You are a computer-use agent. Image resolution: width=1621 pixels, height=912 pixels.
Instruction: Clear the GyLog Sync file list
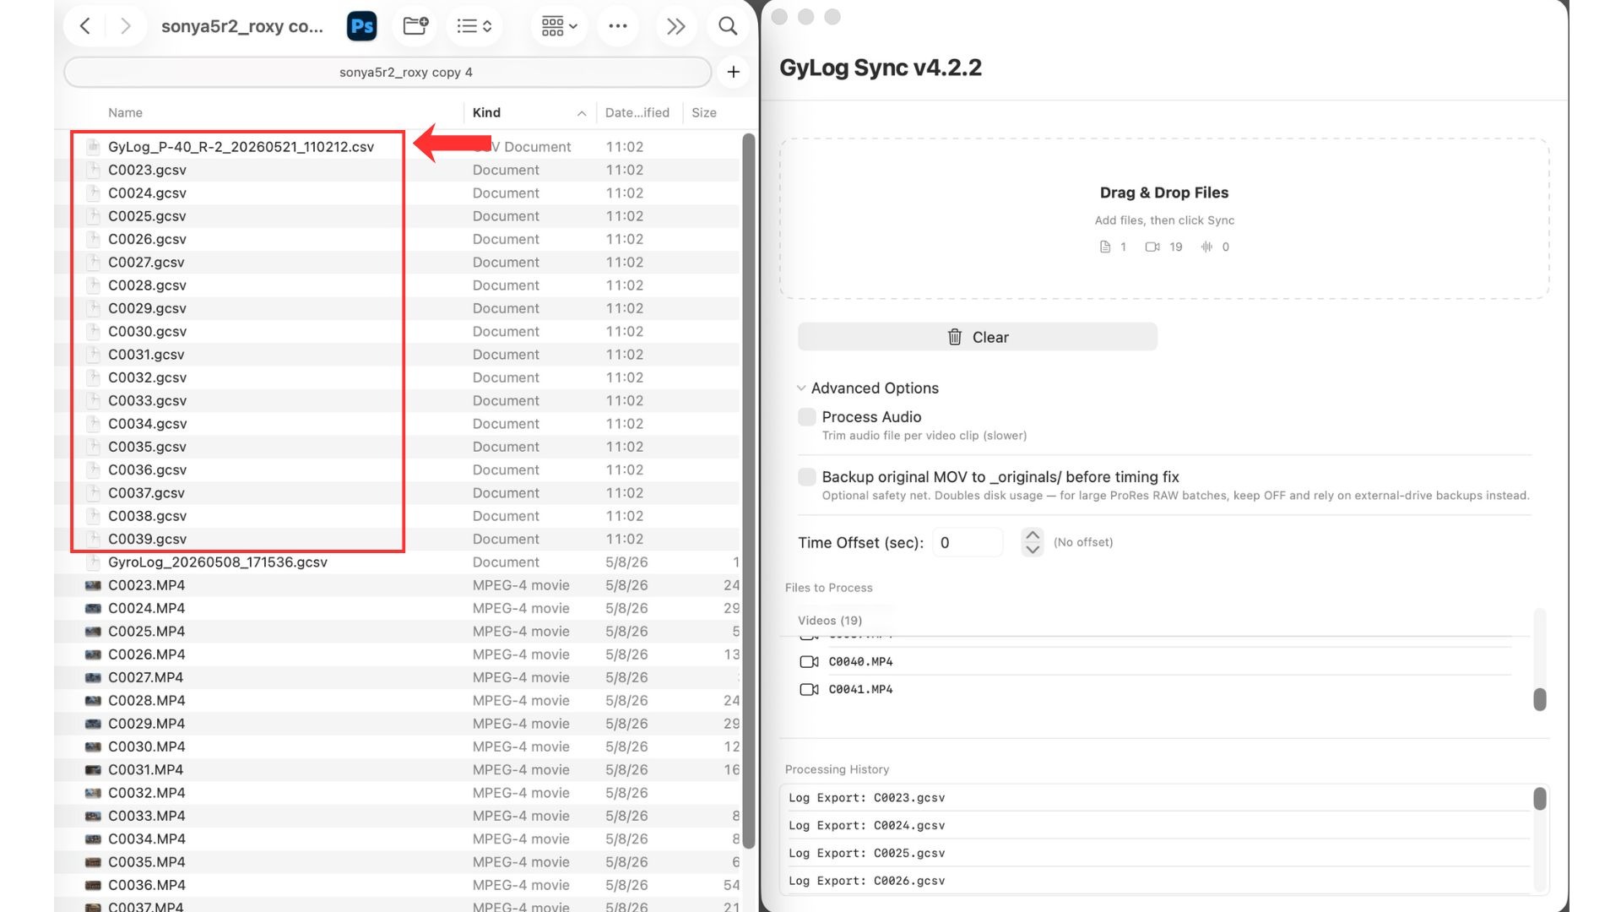point(978,337)
